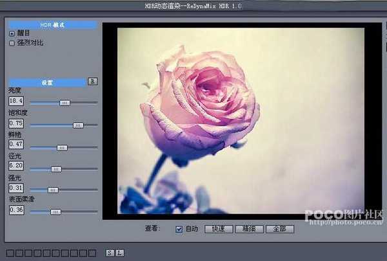Click the L button in the bottom bar
The width and height of the screenshot is (387, 261).
point(119,252)
